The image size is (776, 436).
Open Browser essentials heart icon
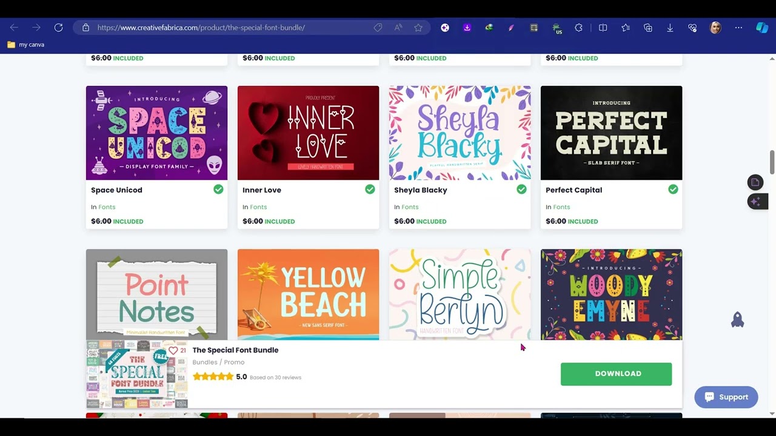(x=692, y=27)
